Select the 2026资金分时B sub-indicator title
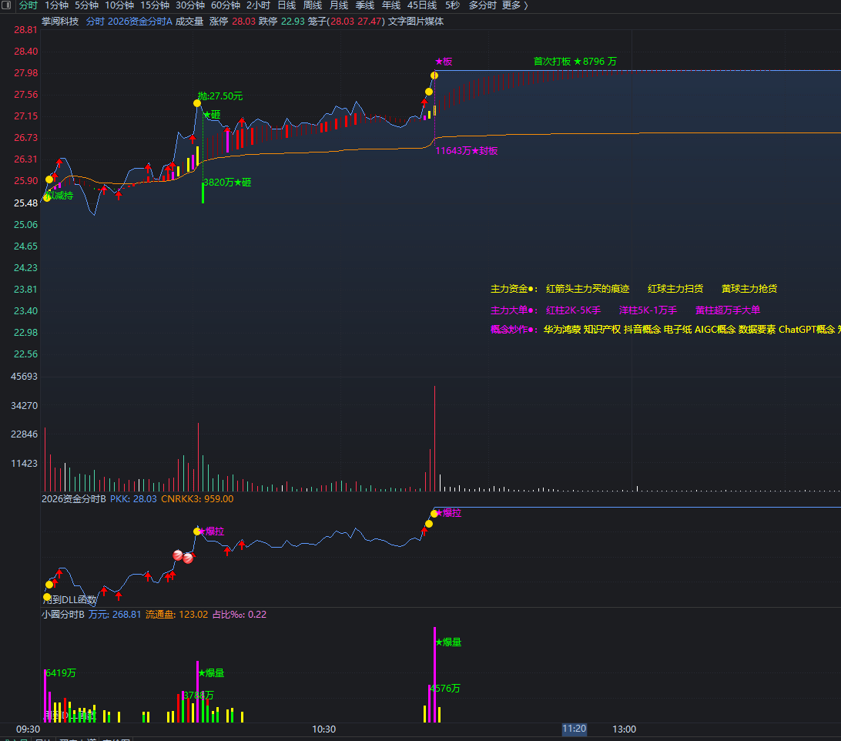 pos(73,499)
